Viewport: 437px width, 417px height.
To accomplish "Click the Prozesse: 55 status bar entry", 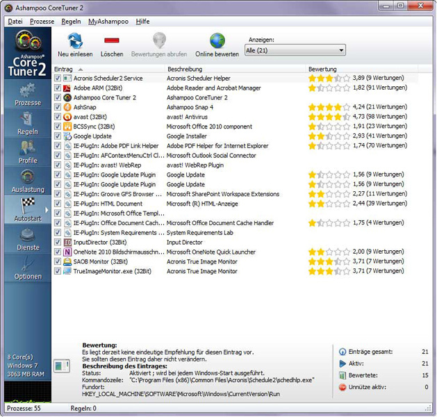I will 24,409.
